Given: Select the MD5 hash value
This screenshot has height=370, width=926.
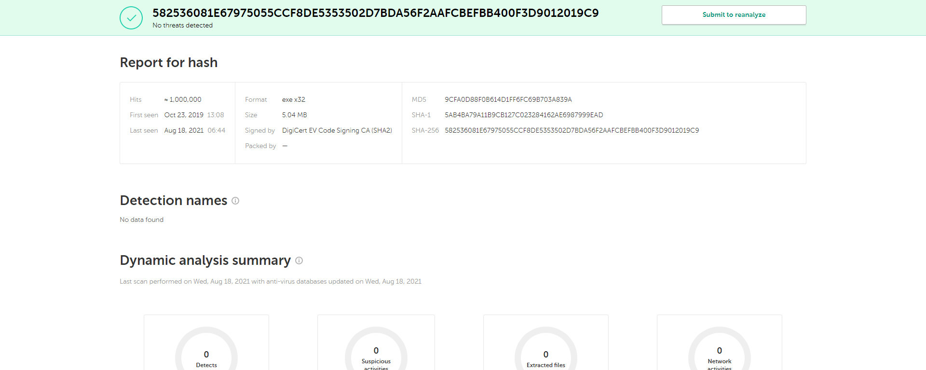Looking at the screenshot, I should tap(508, 99).
